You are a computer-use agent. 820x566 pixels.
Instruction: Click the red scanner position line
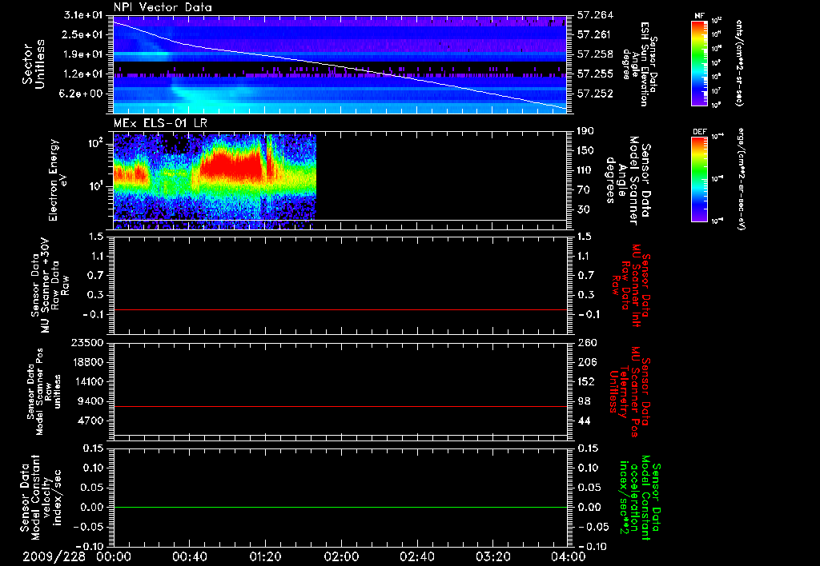[x=340, y=406]
